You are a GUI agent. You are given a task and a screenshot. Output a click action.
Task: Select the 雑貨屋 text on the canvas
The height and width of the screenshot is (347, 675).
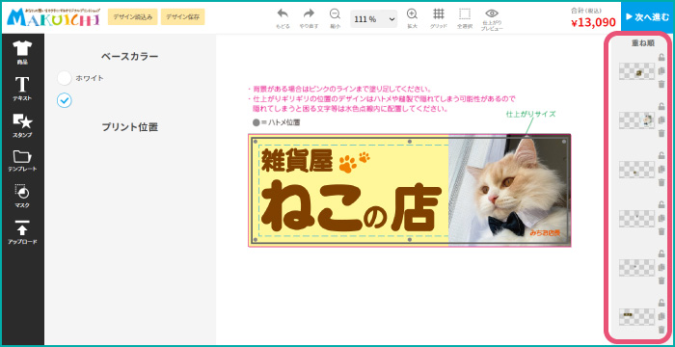click(297, 161)
